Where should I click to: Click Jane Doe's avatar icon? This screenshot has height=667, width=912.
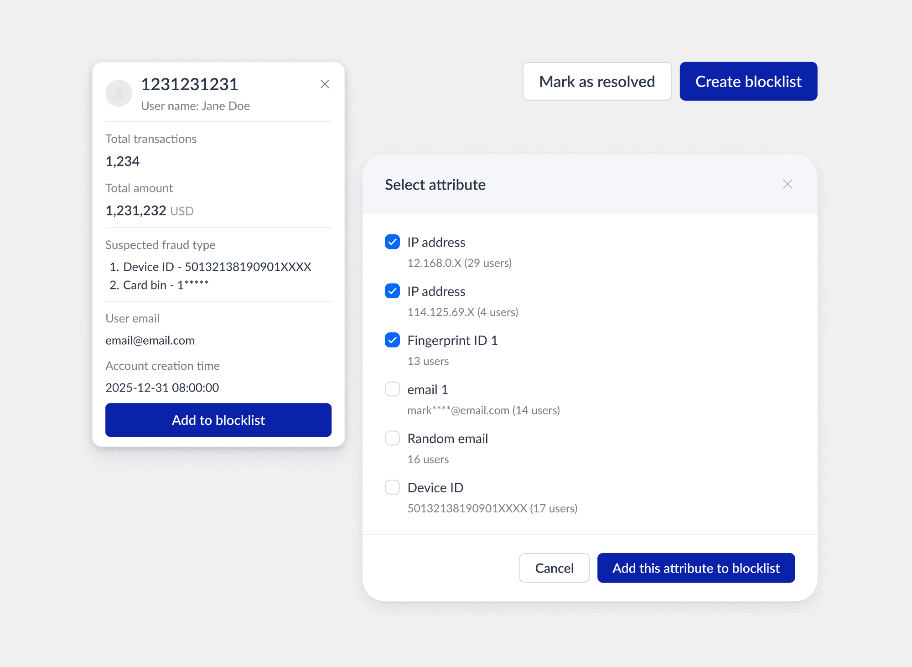119,93
